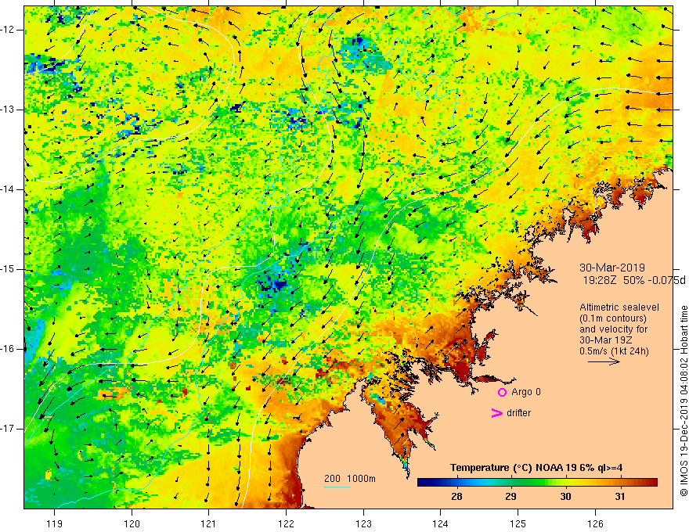Screen dimensions: 689x532
Task: Click the magenta Argo circle legend marker
Action: pos(502,392)
